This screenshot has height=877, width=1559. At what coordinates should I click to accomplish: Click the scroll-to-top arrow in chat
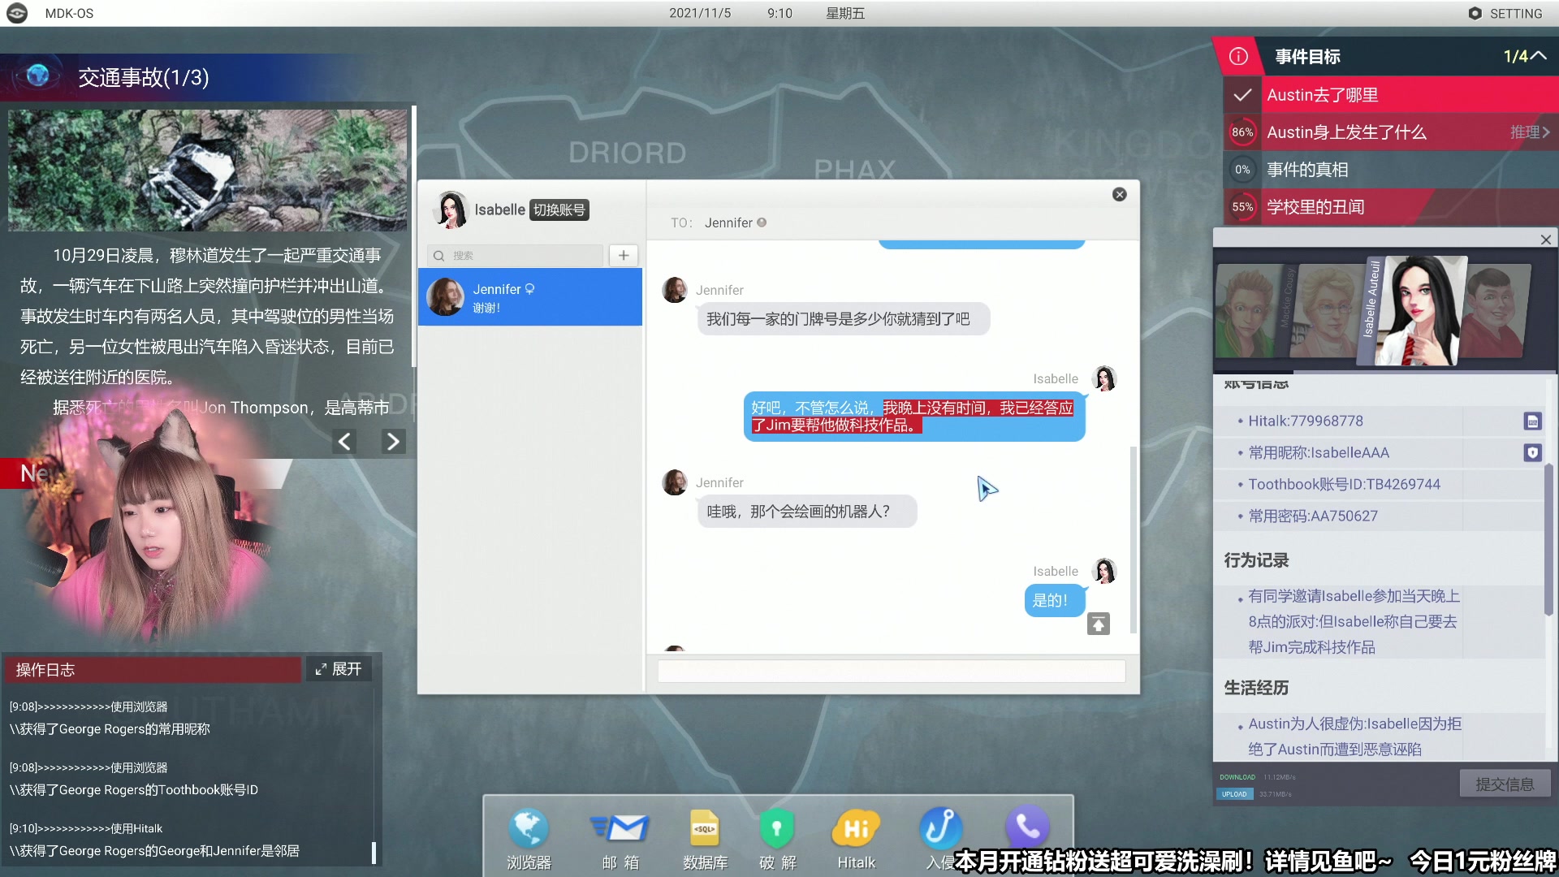[1098, 624]
